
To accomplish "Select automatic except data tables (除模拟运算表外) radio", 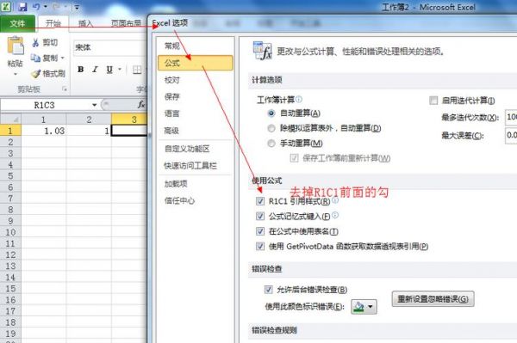I will coord(271,128).
